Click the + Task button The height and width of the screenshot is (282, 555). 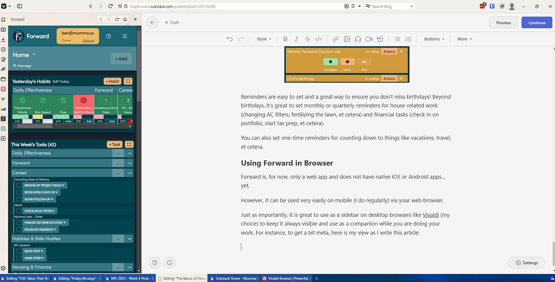(114, 144)
